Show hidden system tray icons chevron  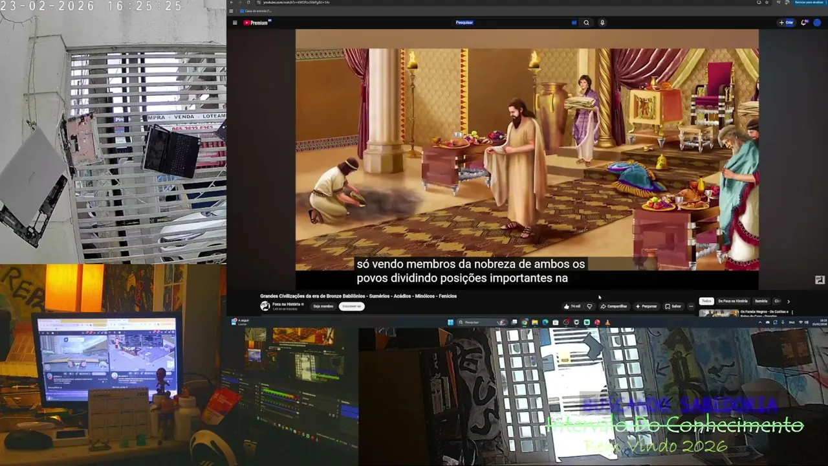pos(760,322)
